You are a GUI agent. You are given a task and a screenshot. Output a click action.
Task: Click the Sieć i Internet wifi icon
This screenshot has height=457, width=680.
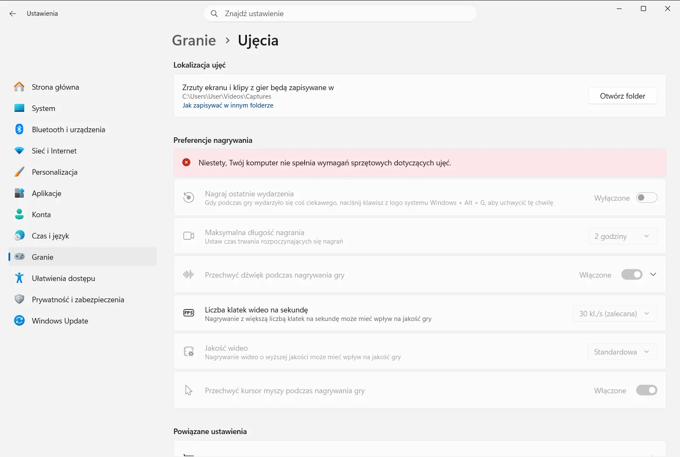point(19,150)
